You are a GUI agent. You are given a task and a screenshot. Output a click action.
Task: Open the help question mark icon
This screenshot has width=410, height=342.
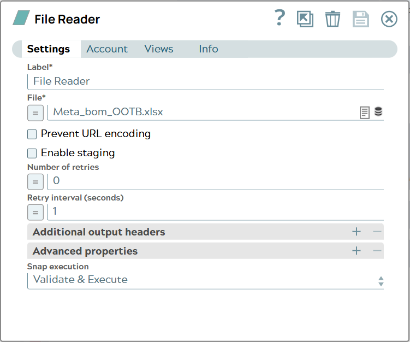280,18
